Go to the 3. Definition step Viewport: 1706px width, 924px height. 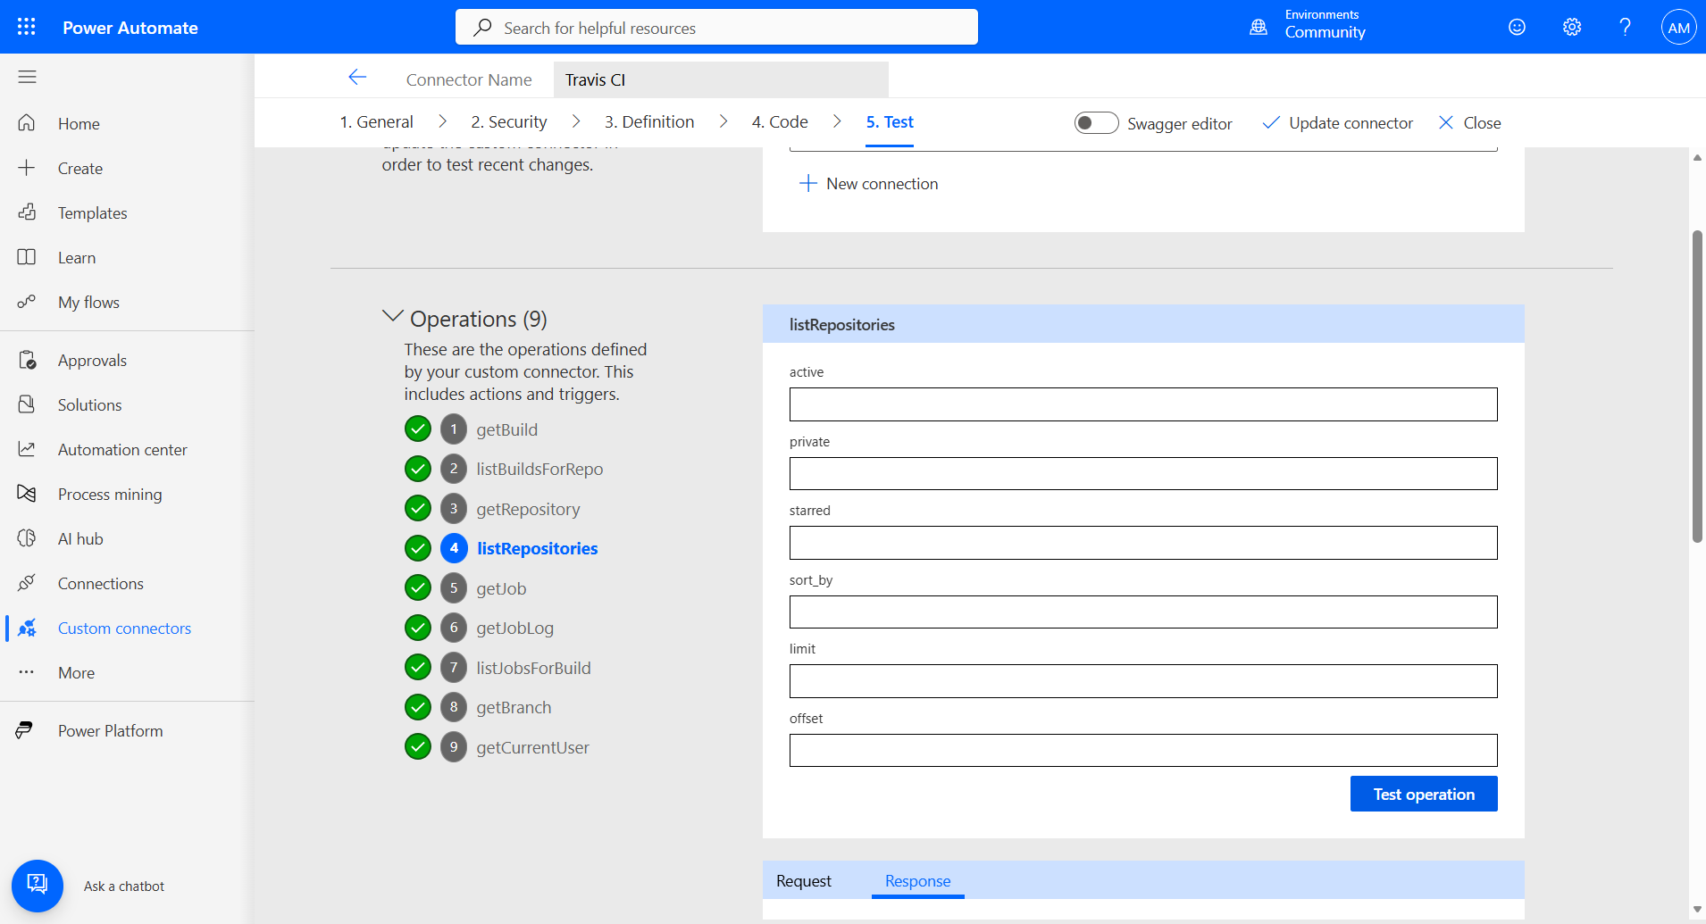click(649, 121)
